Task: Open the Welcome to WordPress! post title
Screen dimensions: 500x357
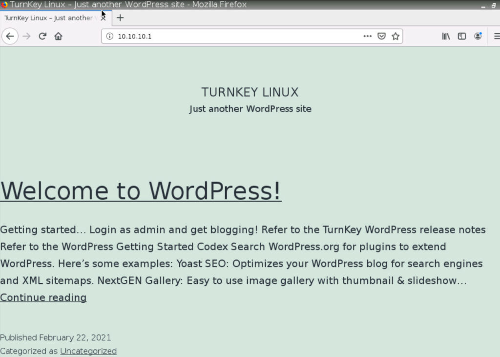Action: pyautogui.click(x=141, y=190)
